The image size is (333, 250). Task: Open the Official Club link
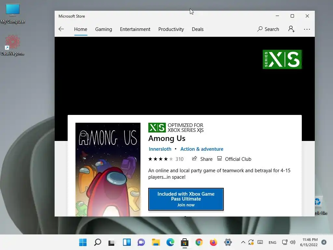[238, 159]
